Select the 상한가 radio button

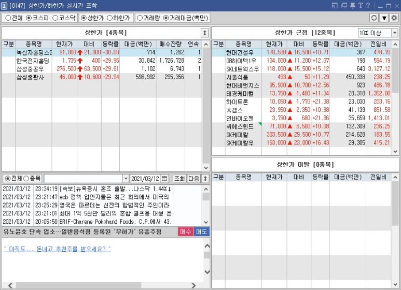(84, 18)
